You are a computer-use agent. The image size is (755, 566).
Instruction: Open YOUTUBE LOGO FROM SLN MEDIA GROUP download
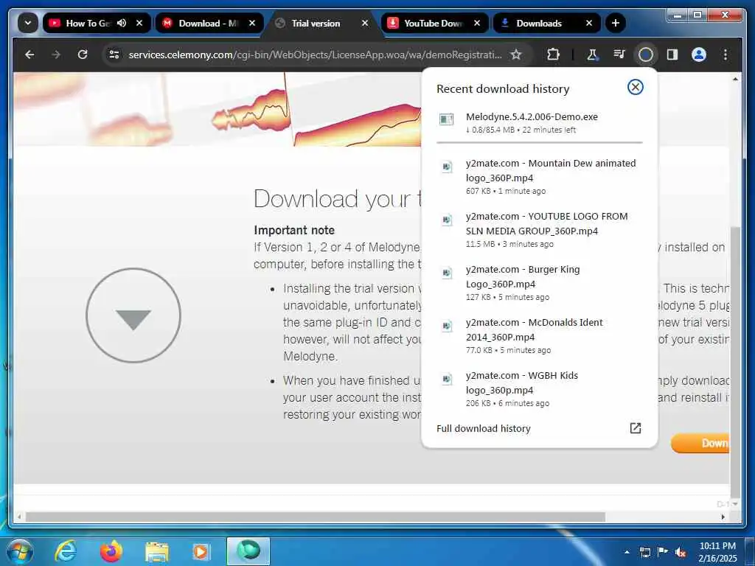(539, 230)
